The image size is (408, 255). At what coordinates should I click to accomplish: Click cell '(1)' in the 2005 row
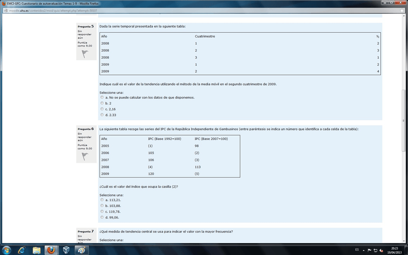tap(150, 146)
